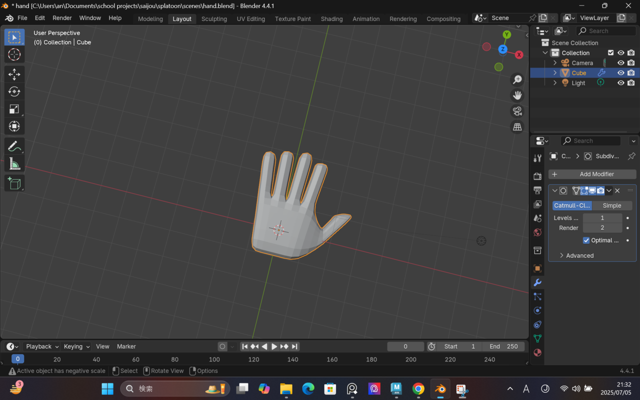The height and width of the screenshot is (400, 640).
Task: Switch to the UV Editing workspace tab
Action: point(251,19)
